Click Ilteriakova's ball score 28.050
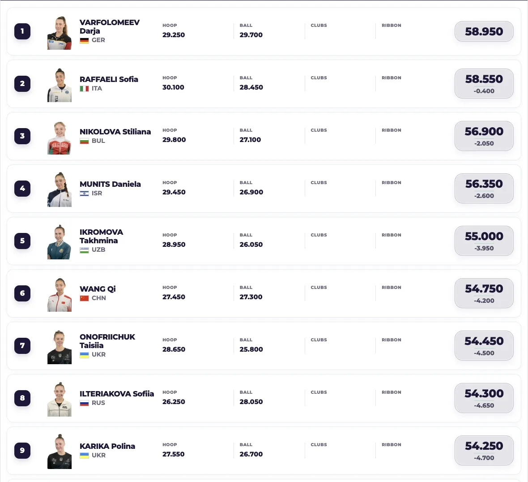 click(251, 402)
